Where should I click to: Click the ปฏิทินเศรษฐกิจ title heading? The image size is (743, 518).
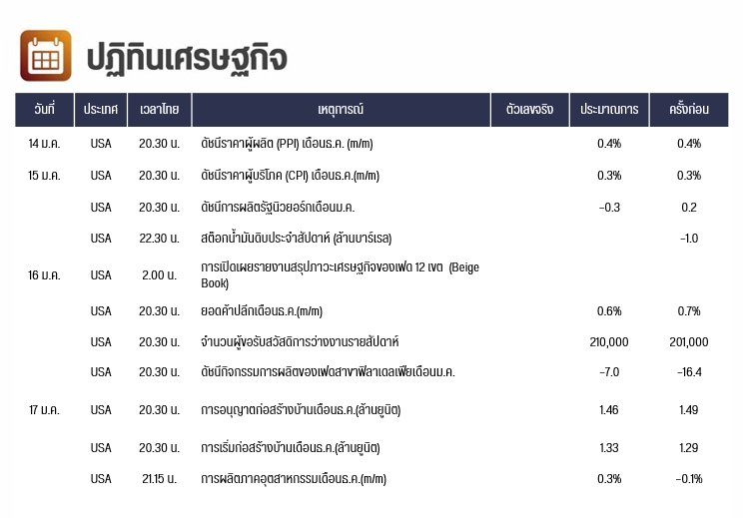pyautogui.click(x=187, y=58)
